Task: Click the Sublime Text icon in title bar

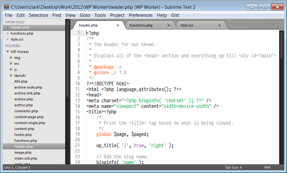Action: pyautogui.click(x=7, y=7)
